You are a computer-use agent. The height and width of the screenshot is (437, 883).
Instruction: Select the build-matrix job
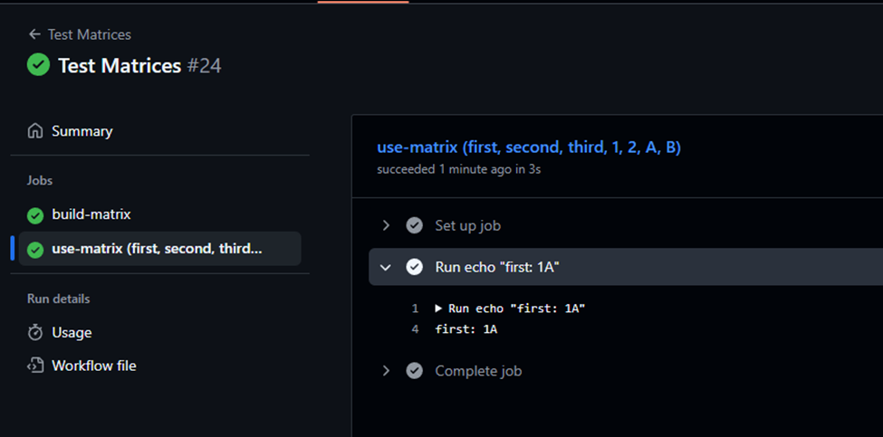point(91,215)
